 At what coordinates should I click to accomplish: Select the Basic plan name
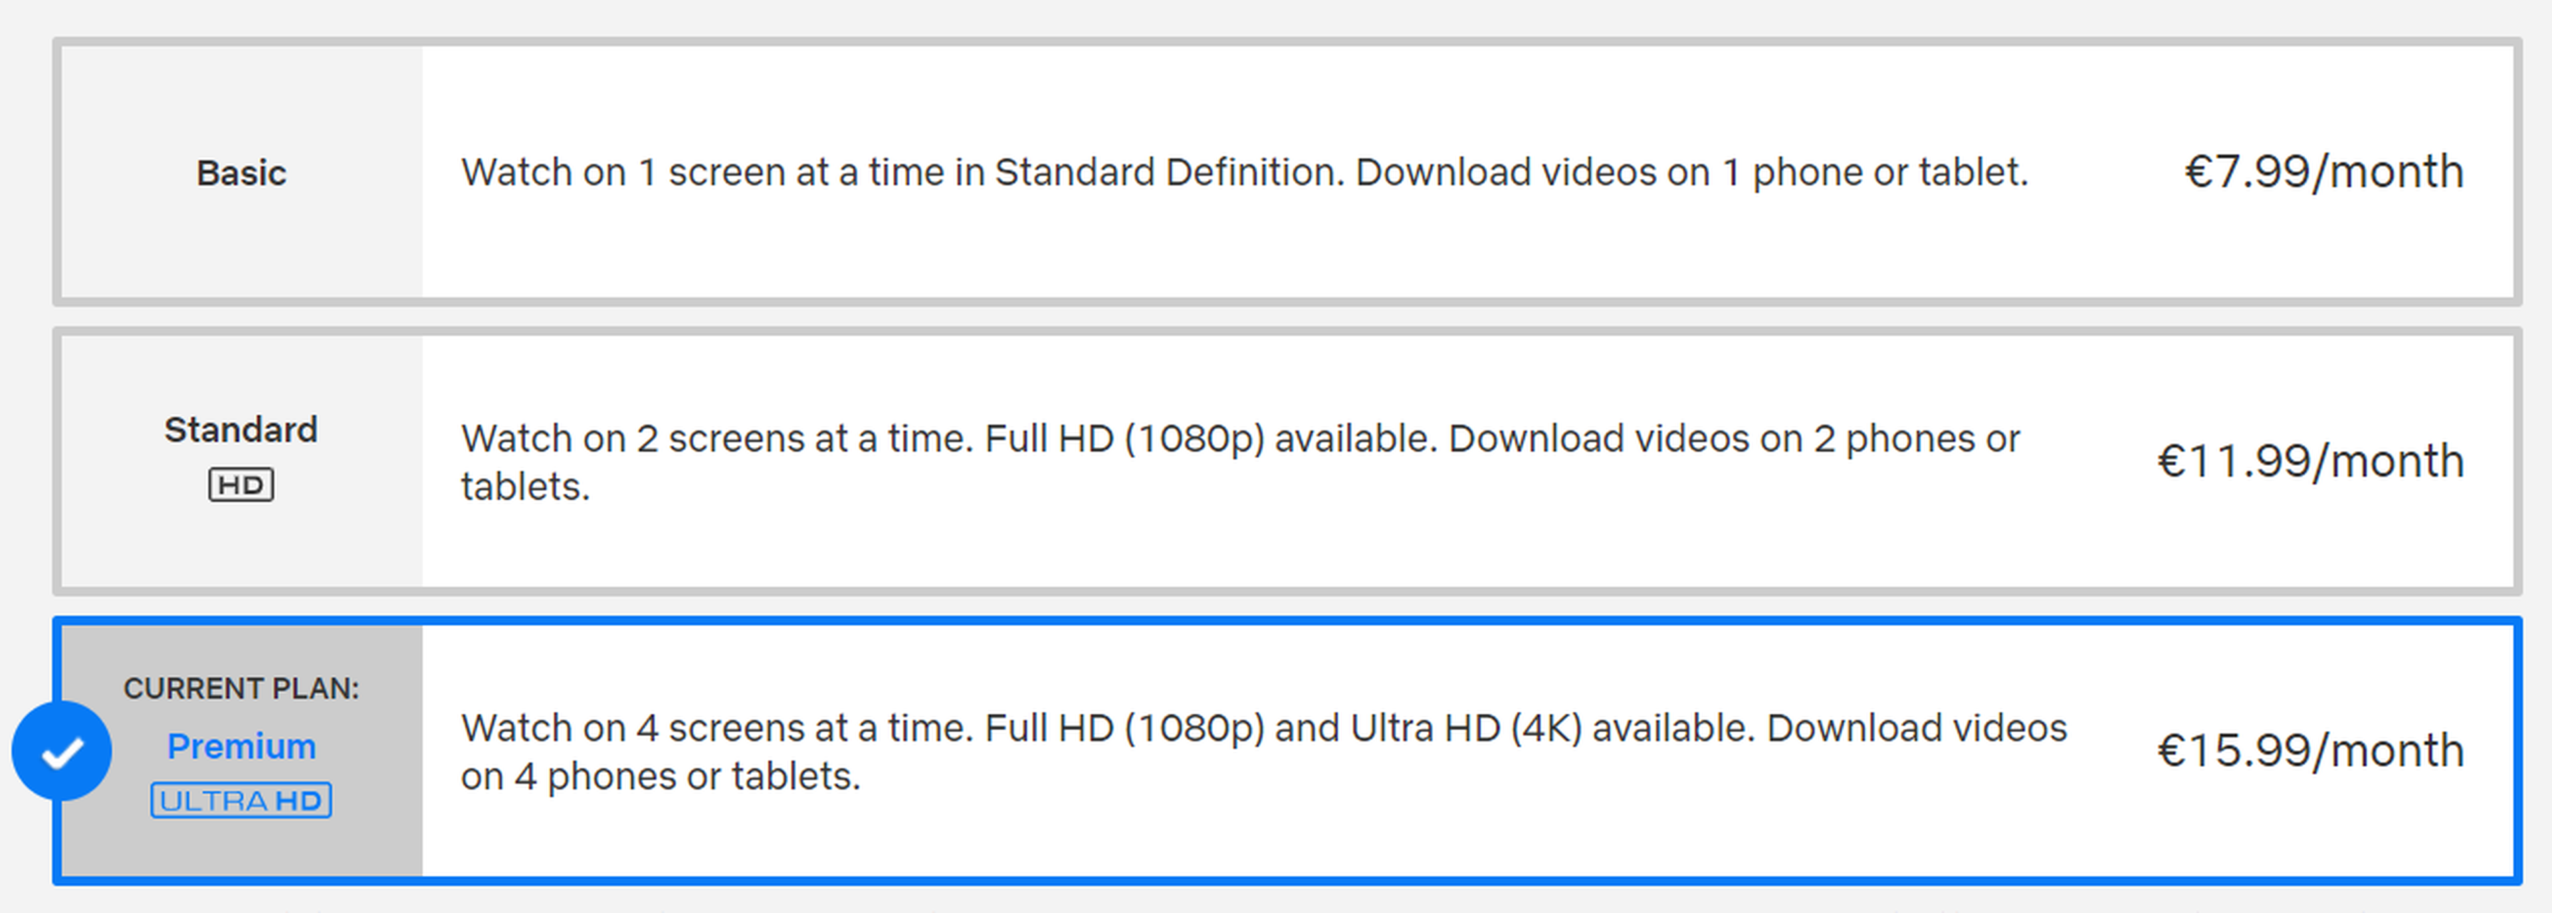click(x=241, y=173)
